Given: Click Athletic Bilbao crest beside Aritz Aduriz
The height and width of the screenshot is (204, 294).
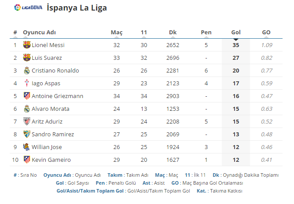Looking at the screenshot, I should click(x=26, y=121).
